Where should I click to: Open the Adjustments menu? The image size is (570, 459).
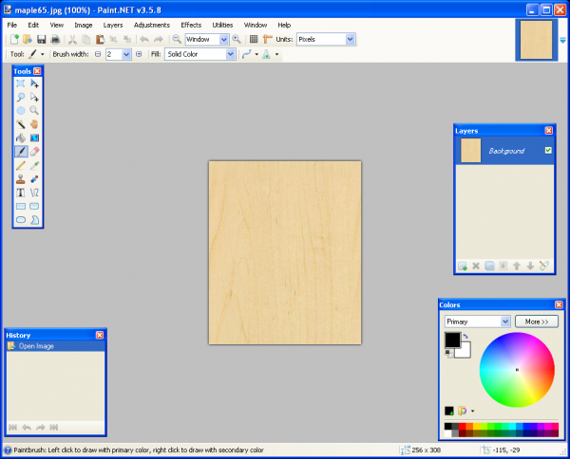[152, 25]
